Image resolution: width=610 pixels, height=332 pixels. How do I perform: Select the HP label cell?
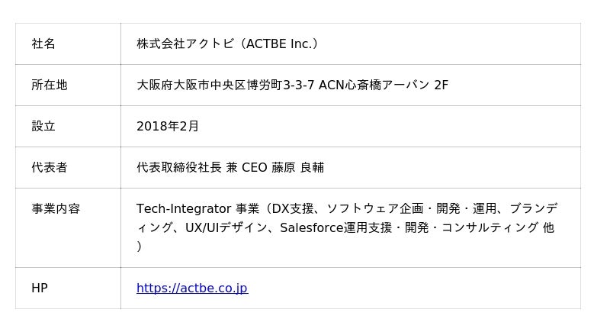(40, 288)
